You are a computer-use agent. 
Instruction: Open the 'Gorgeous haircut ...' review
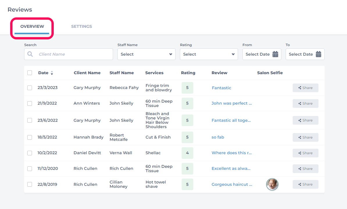232,184
